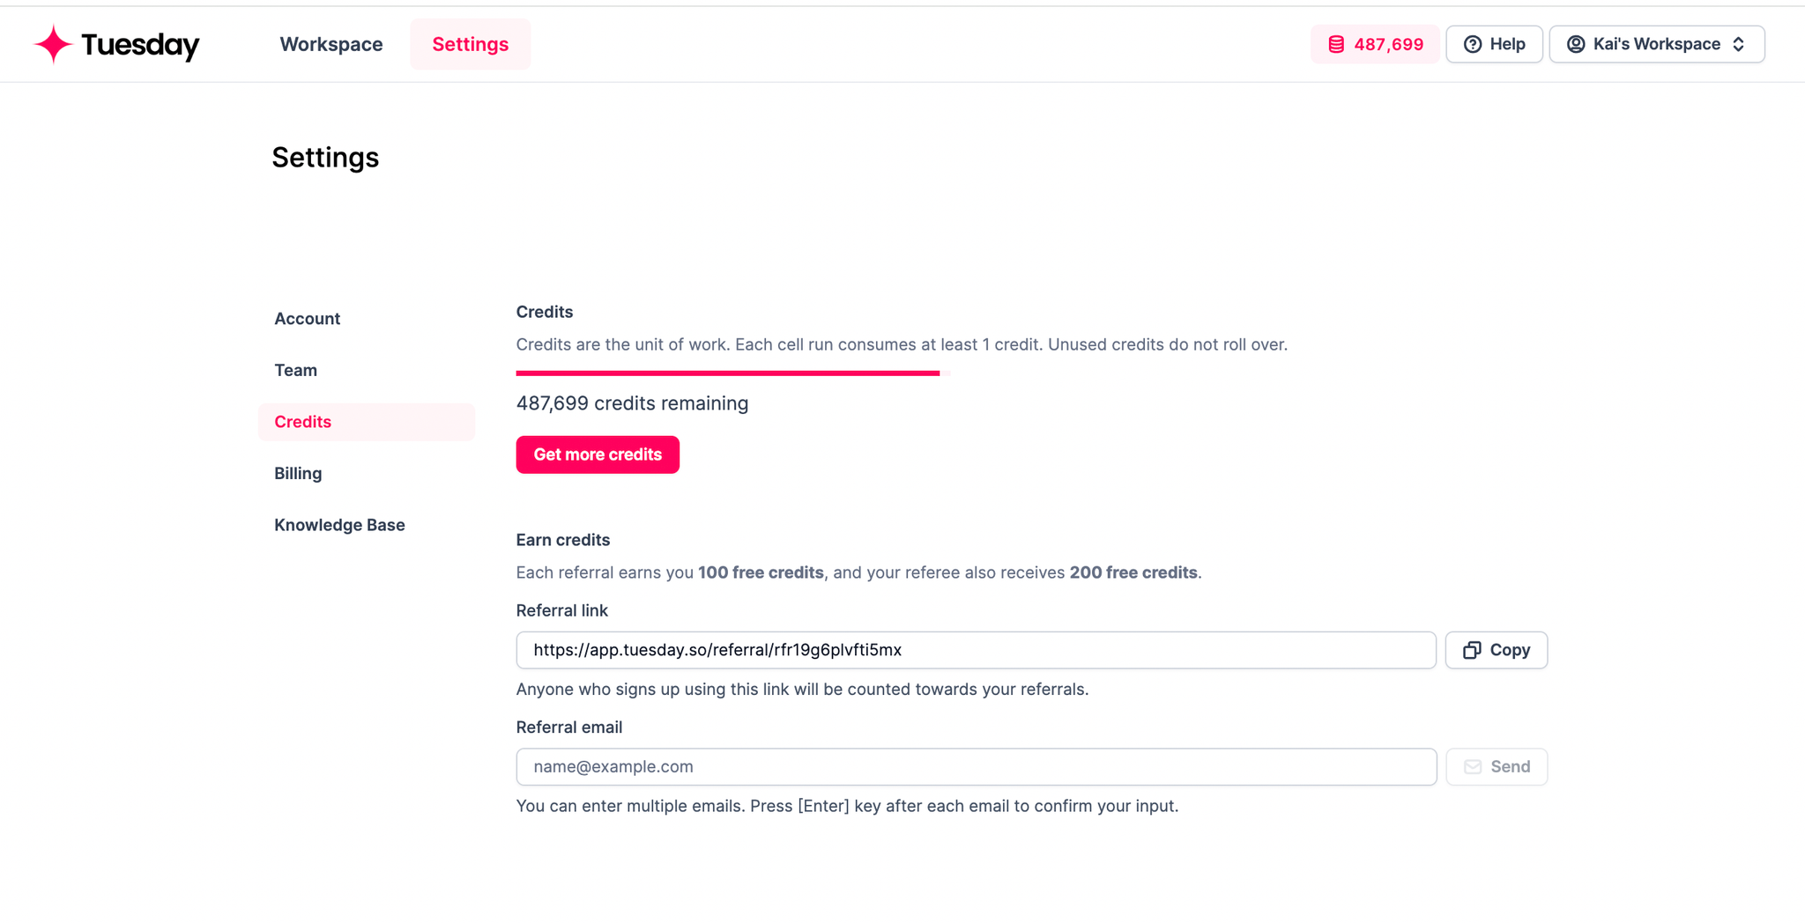Click the credits coin stack icon
The width and height of the screenshot is (1805, 923).
(1336, 44)
